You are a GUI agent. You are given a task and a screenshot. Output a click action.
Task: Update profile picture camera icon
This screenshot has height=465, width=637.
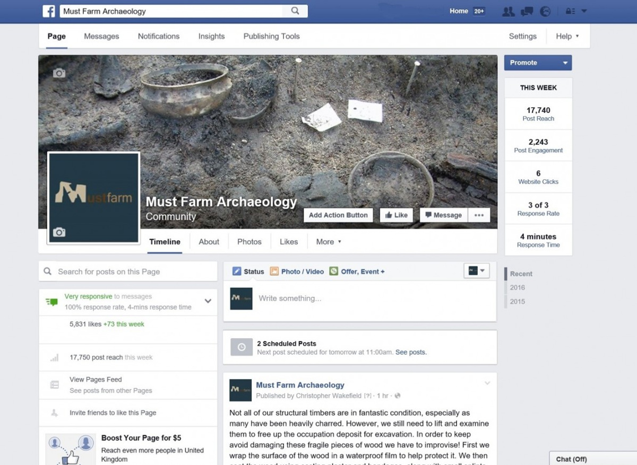point(59,232)
